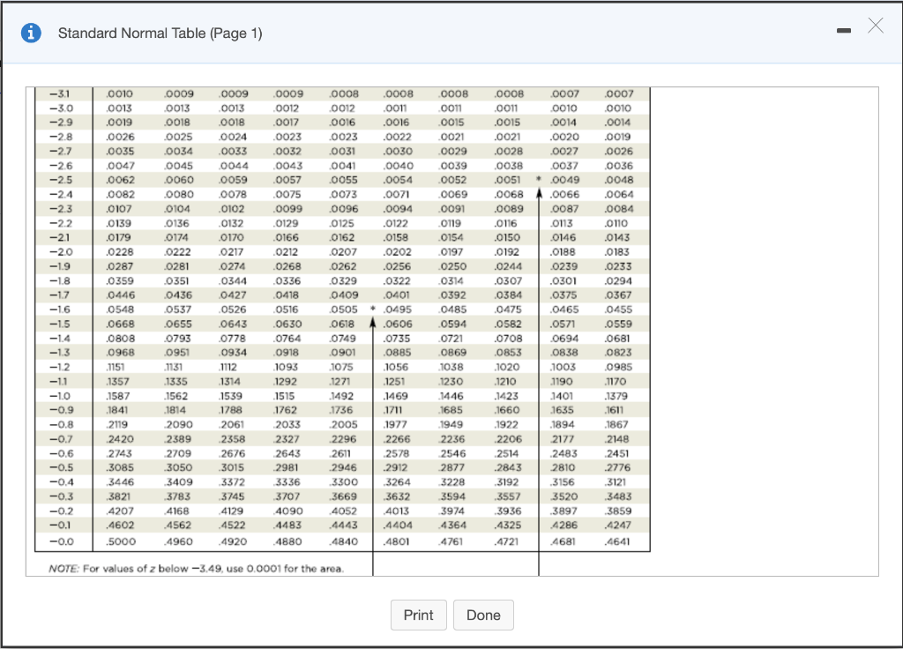Image resolution: width=903 pixels, height=649 pixels.
Task: Click the .1587 value in the −1.0 row
Action: point(118,396)
